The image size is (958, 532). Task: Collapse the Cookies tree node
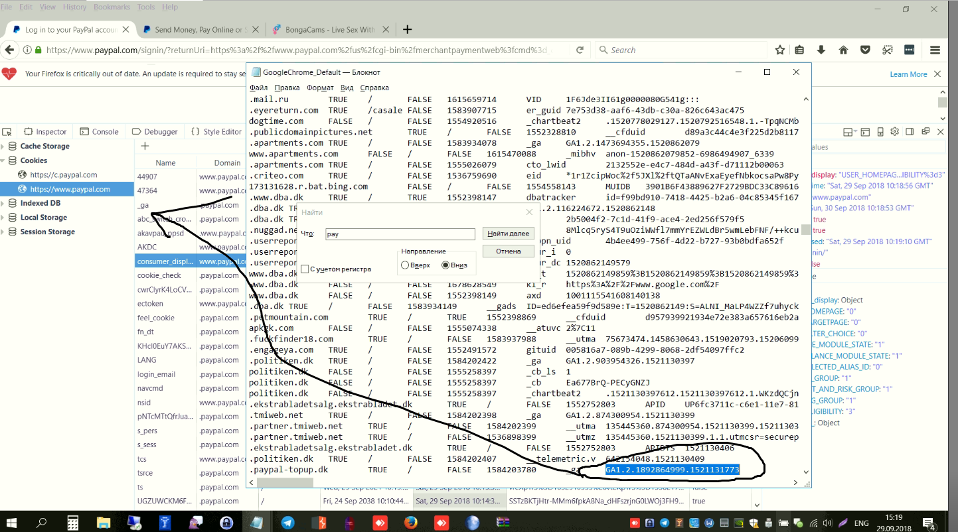[3, 161]
